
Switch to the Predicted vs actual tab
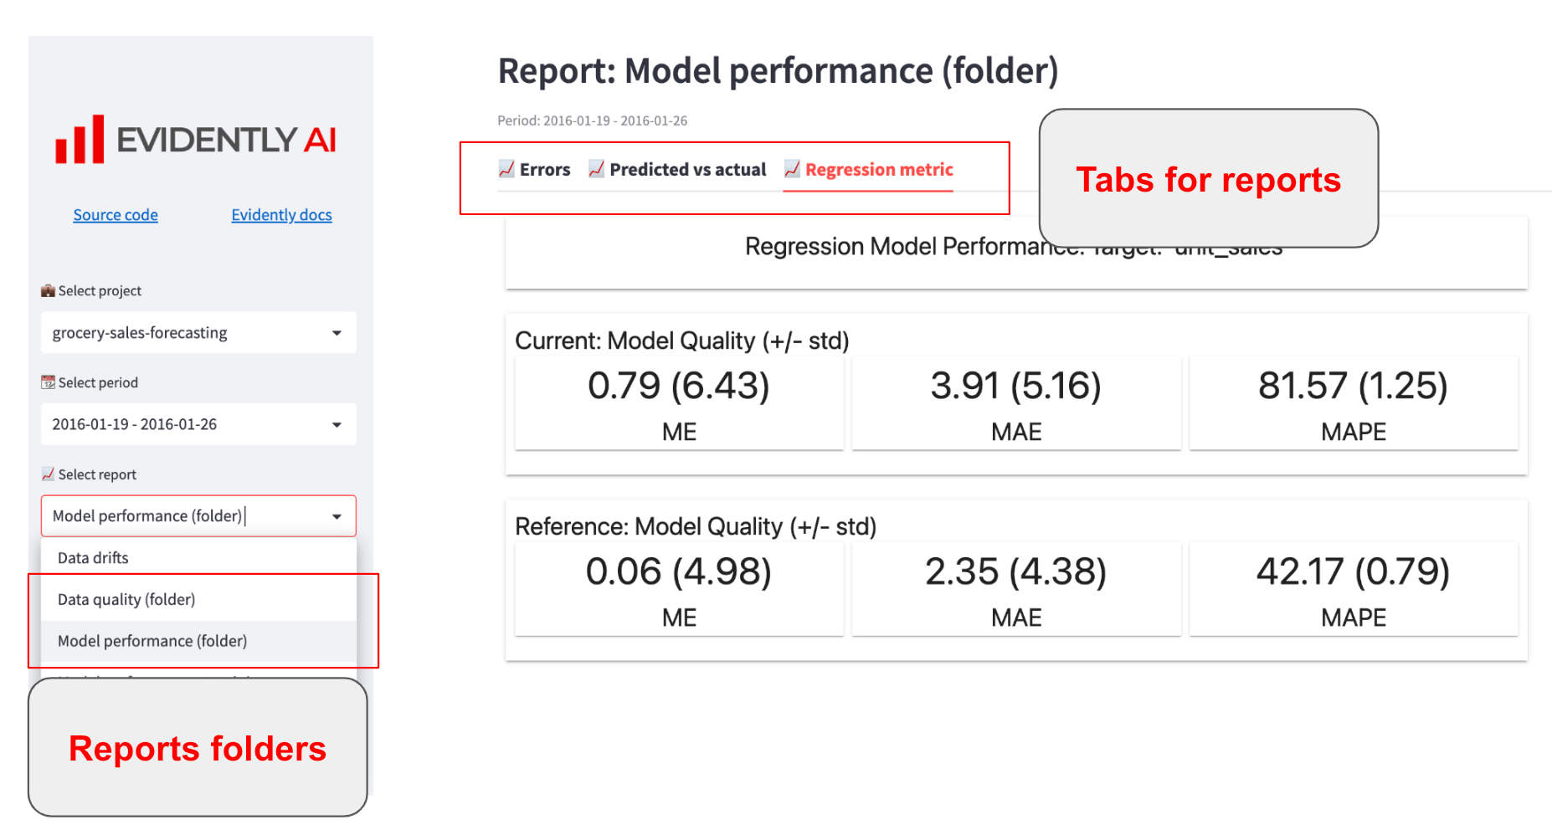point(687,170)
